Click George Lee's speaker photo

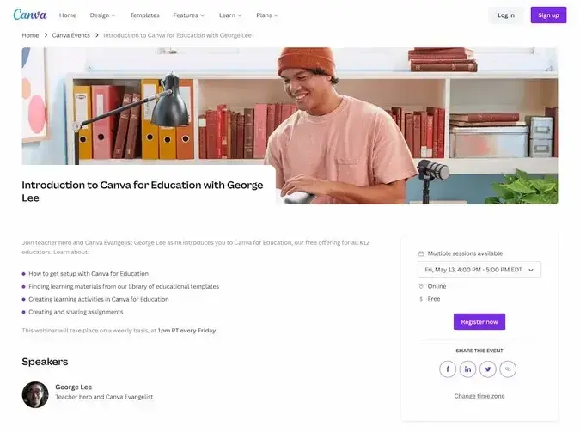point(35,394)
